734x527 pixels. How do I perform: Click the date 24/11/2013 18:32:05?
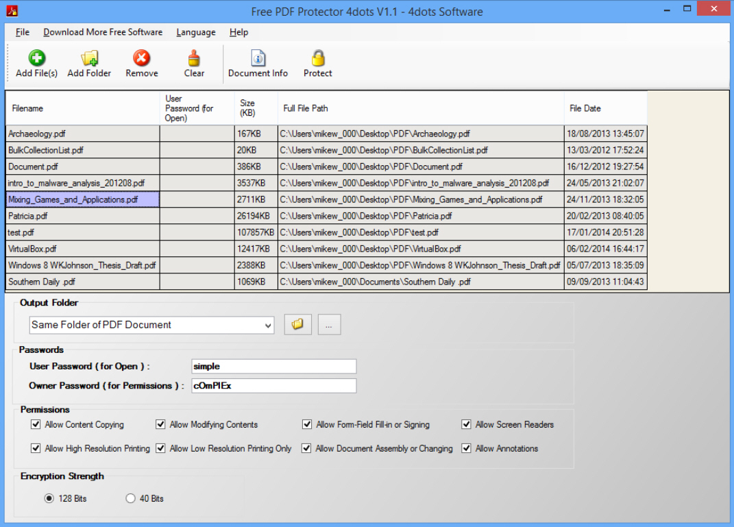point(606,199)
